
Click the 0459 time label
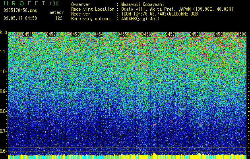[218, 34]
